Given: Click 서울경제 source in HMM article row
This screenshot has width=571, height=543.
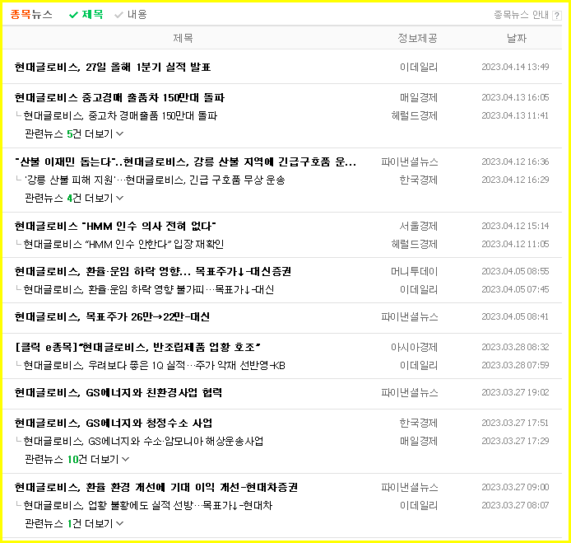Looking at the screenshot, I should point(419,226).
